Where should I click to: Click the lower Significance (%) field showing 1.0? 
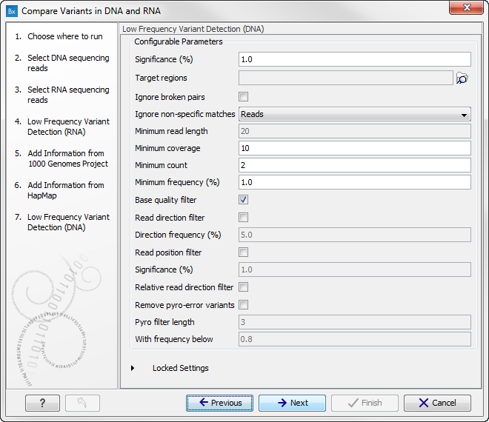point(355,269)
